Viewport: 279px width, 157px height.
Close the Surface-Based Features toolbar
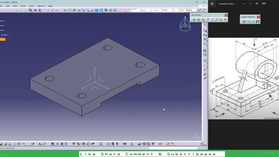tap(259, 17)
